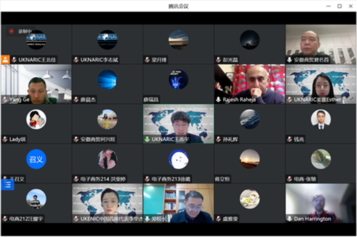Select the UKENIC中国首席代表 video tile
Screen dimensions: 357x237
point(107,202)
